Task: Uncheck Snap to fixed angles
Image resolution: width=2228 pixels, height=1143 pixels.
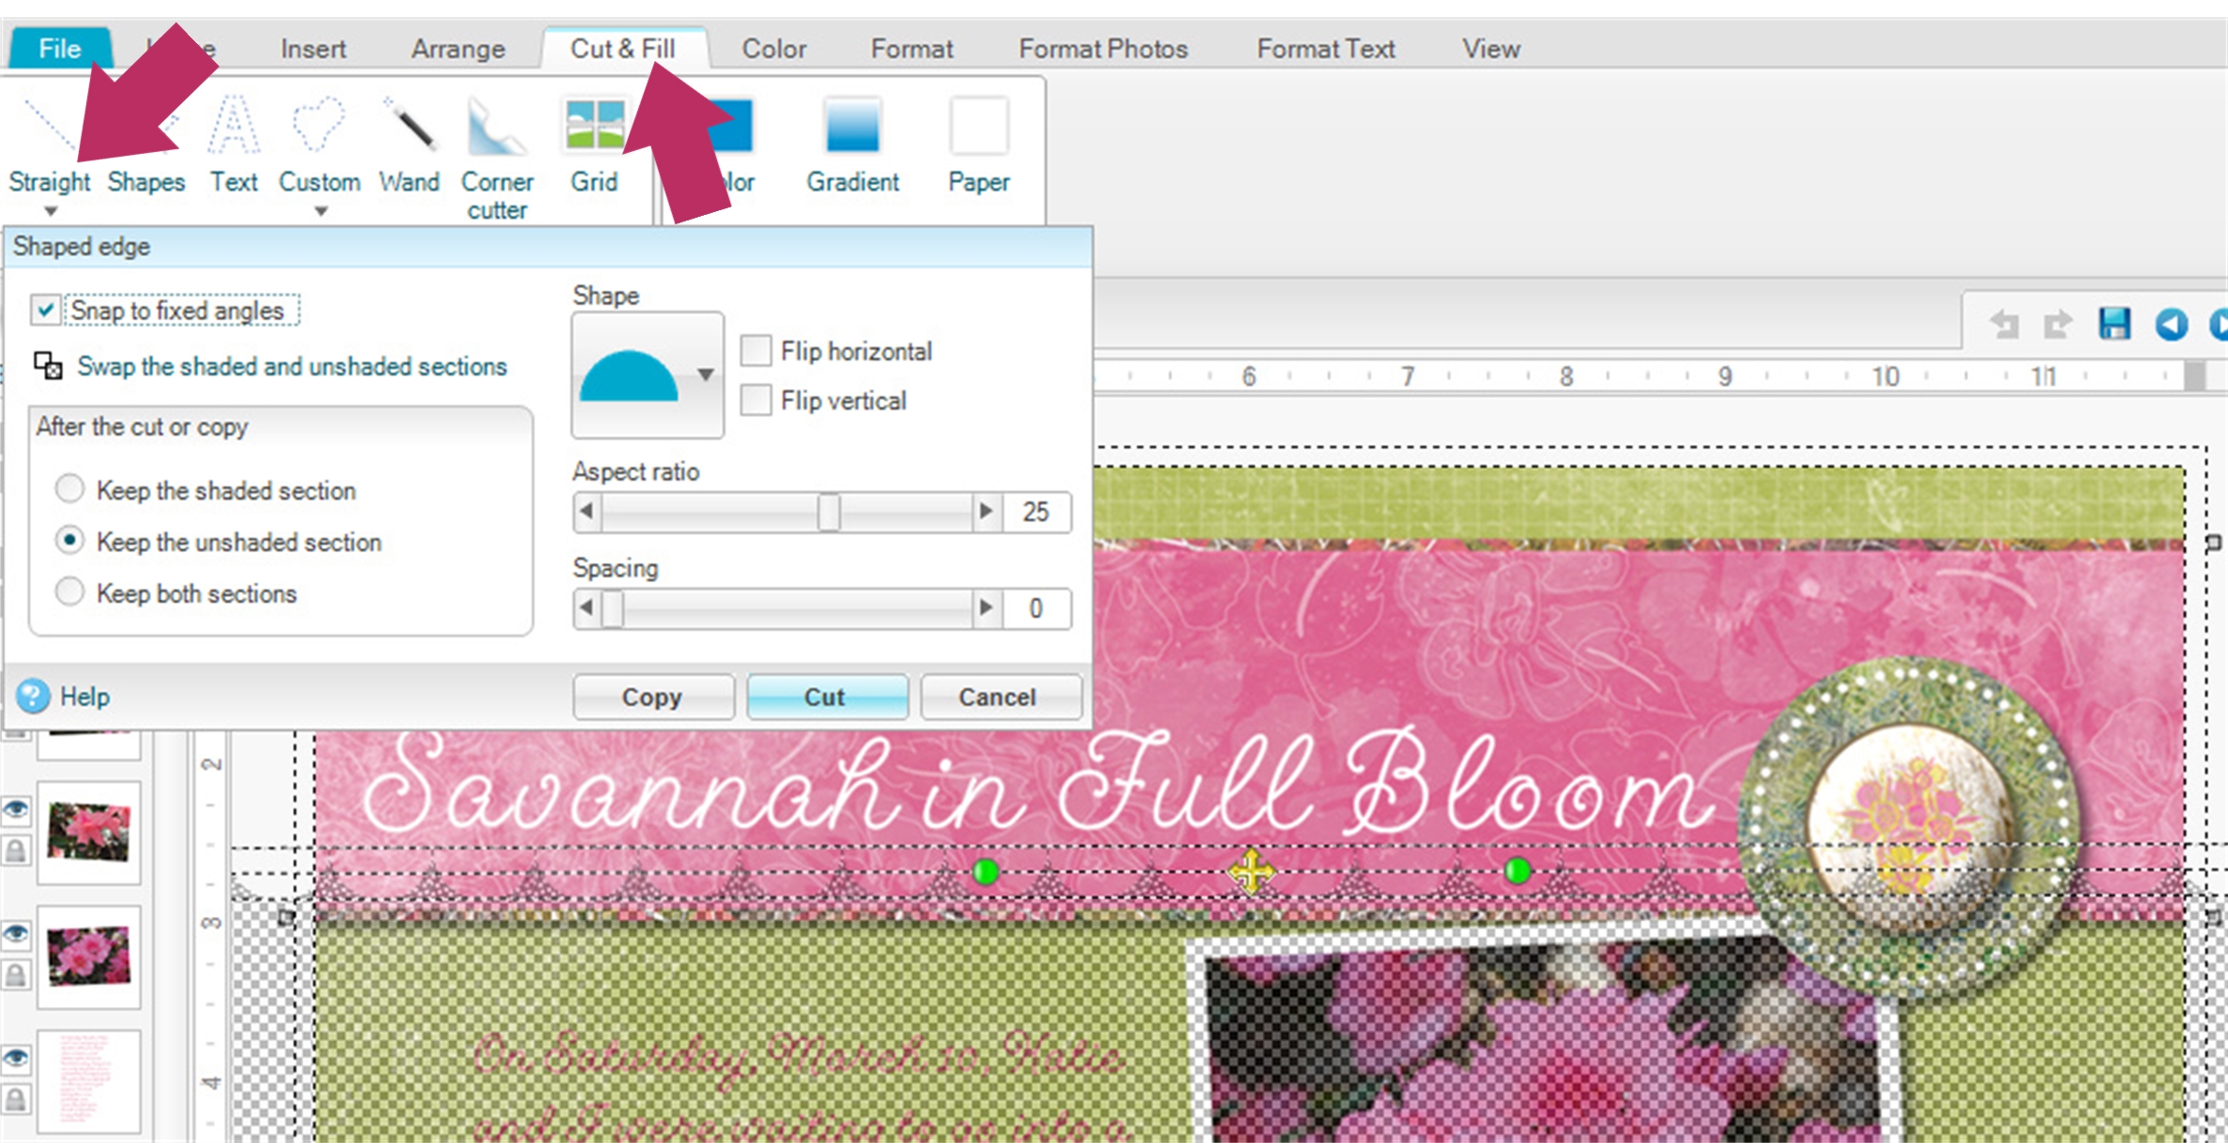Action: 45,310
